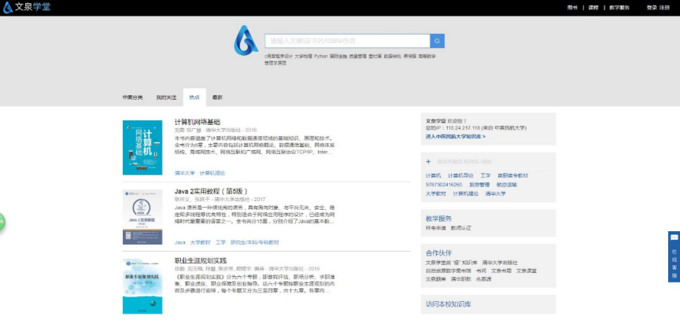Open the 职业生涯规划实践 book cover
The width and height of the screenshot is (680, 320).
point(142,286)
